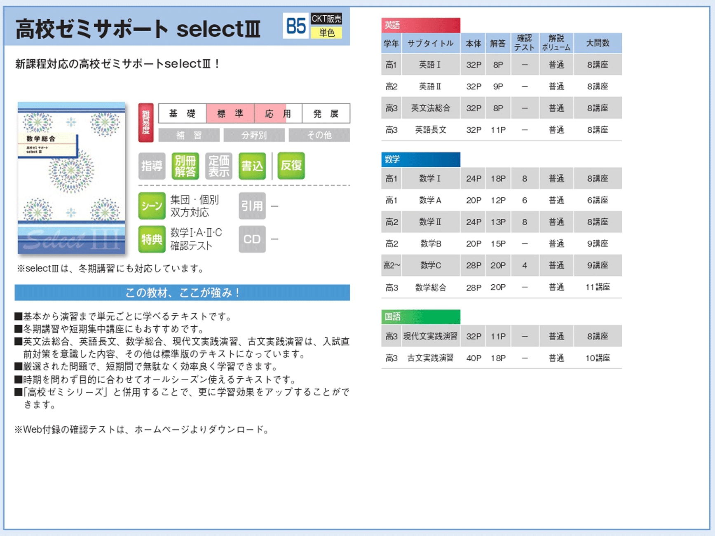Screen dimensions: 715x536
Task: Click the 分野別 category label
Action: coord(254,135)
